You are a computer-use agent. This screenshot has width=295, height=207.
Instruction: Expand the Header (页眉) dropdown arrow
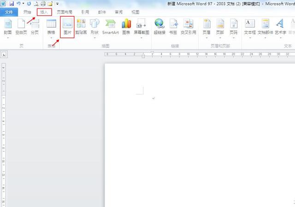click(x=206, y=38)
